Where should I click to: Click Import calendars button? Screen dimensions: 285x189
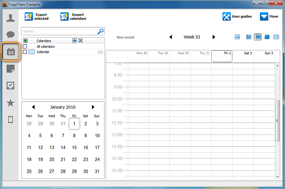pyautogui.click(x=73, y=17)
